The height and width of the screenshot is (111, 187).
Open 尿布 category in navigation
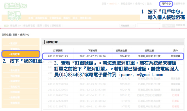[x=75, y=18]
